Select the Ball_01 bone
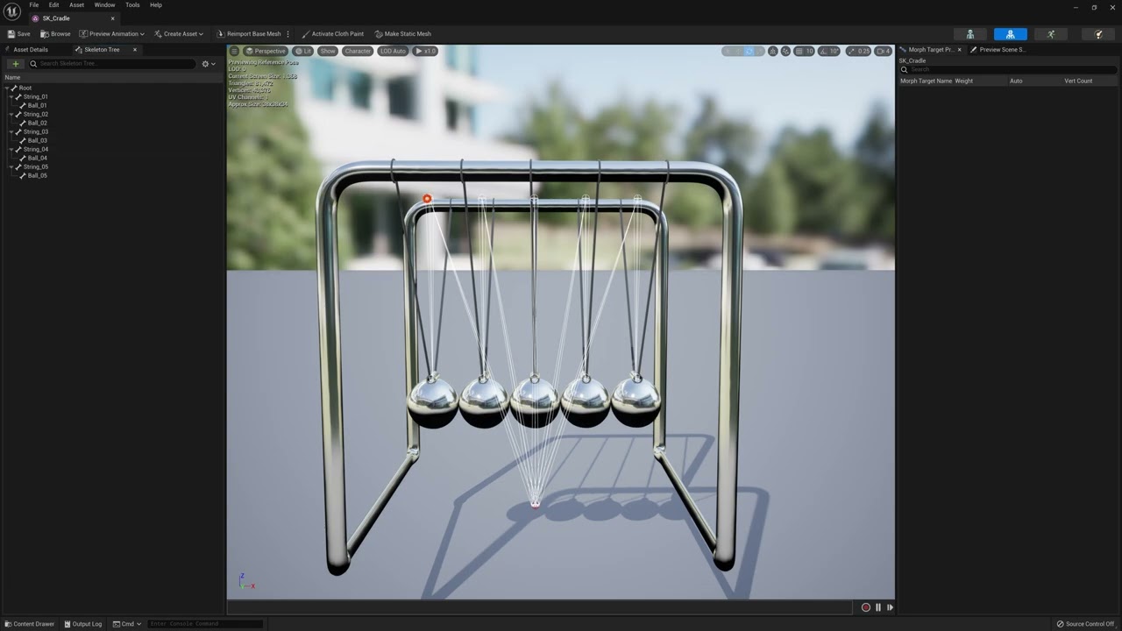1122x631 pixels. pyautogui.click(x=37, y=105)
